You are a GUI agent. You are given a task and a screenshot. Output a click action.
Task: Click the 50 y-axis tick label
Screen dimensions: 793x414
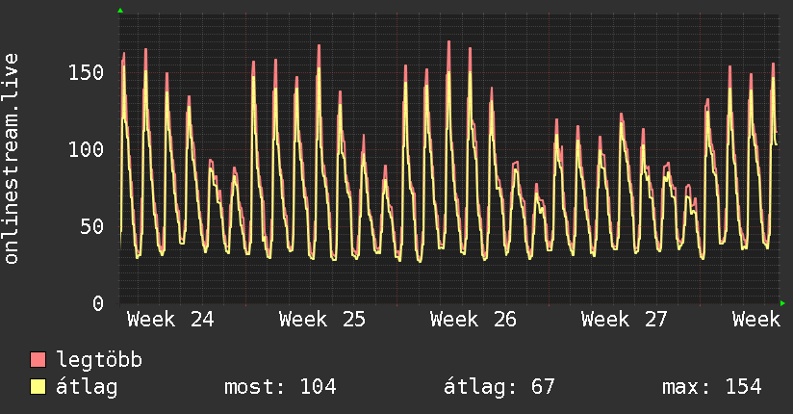tap(92, 226)
